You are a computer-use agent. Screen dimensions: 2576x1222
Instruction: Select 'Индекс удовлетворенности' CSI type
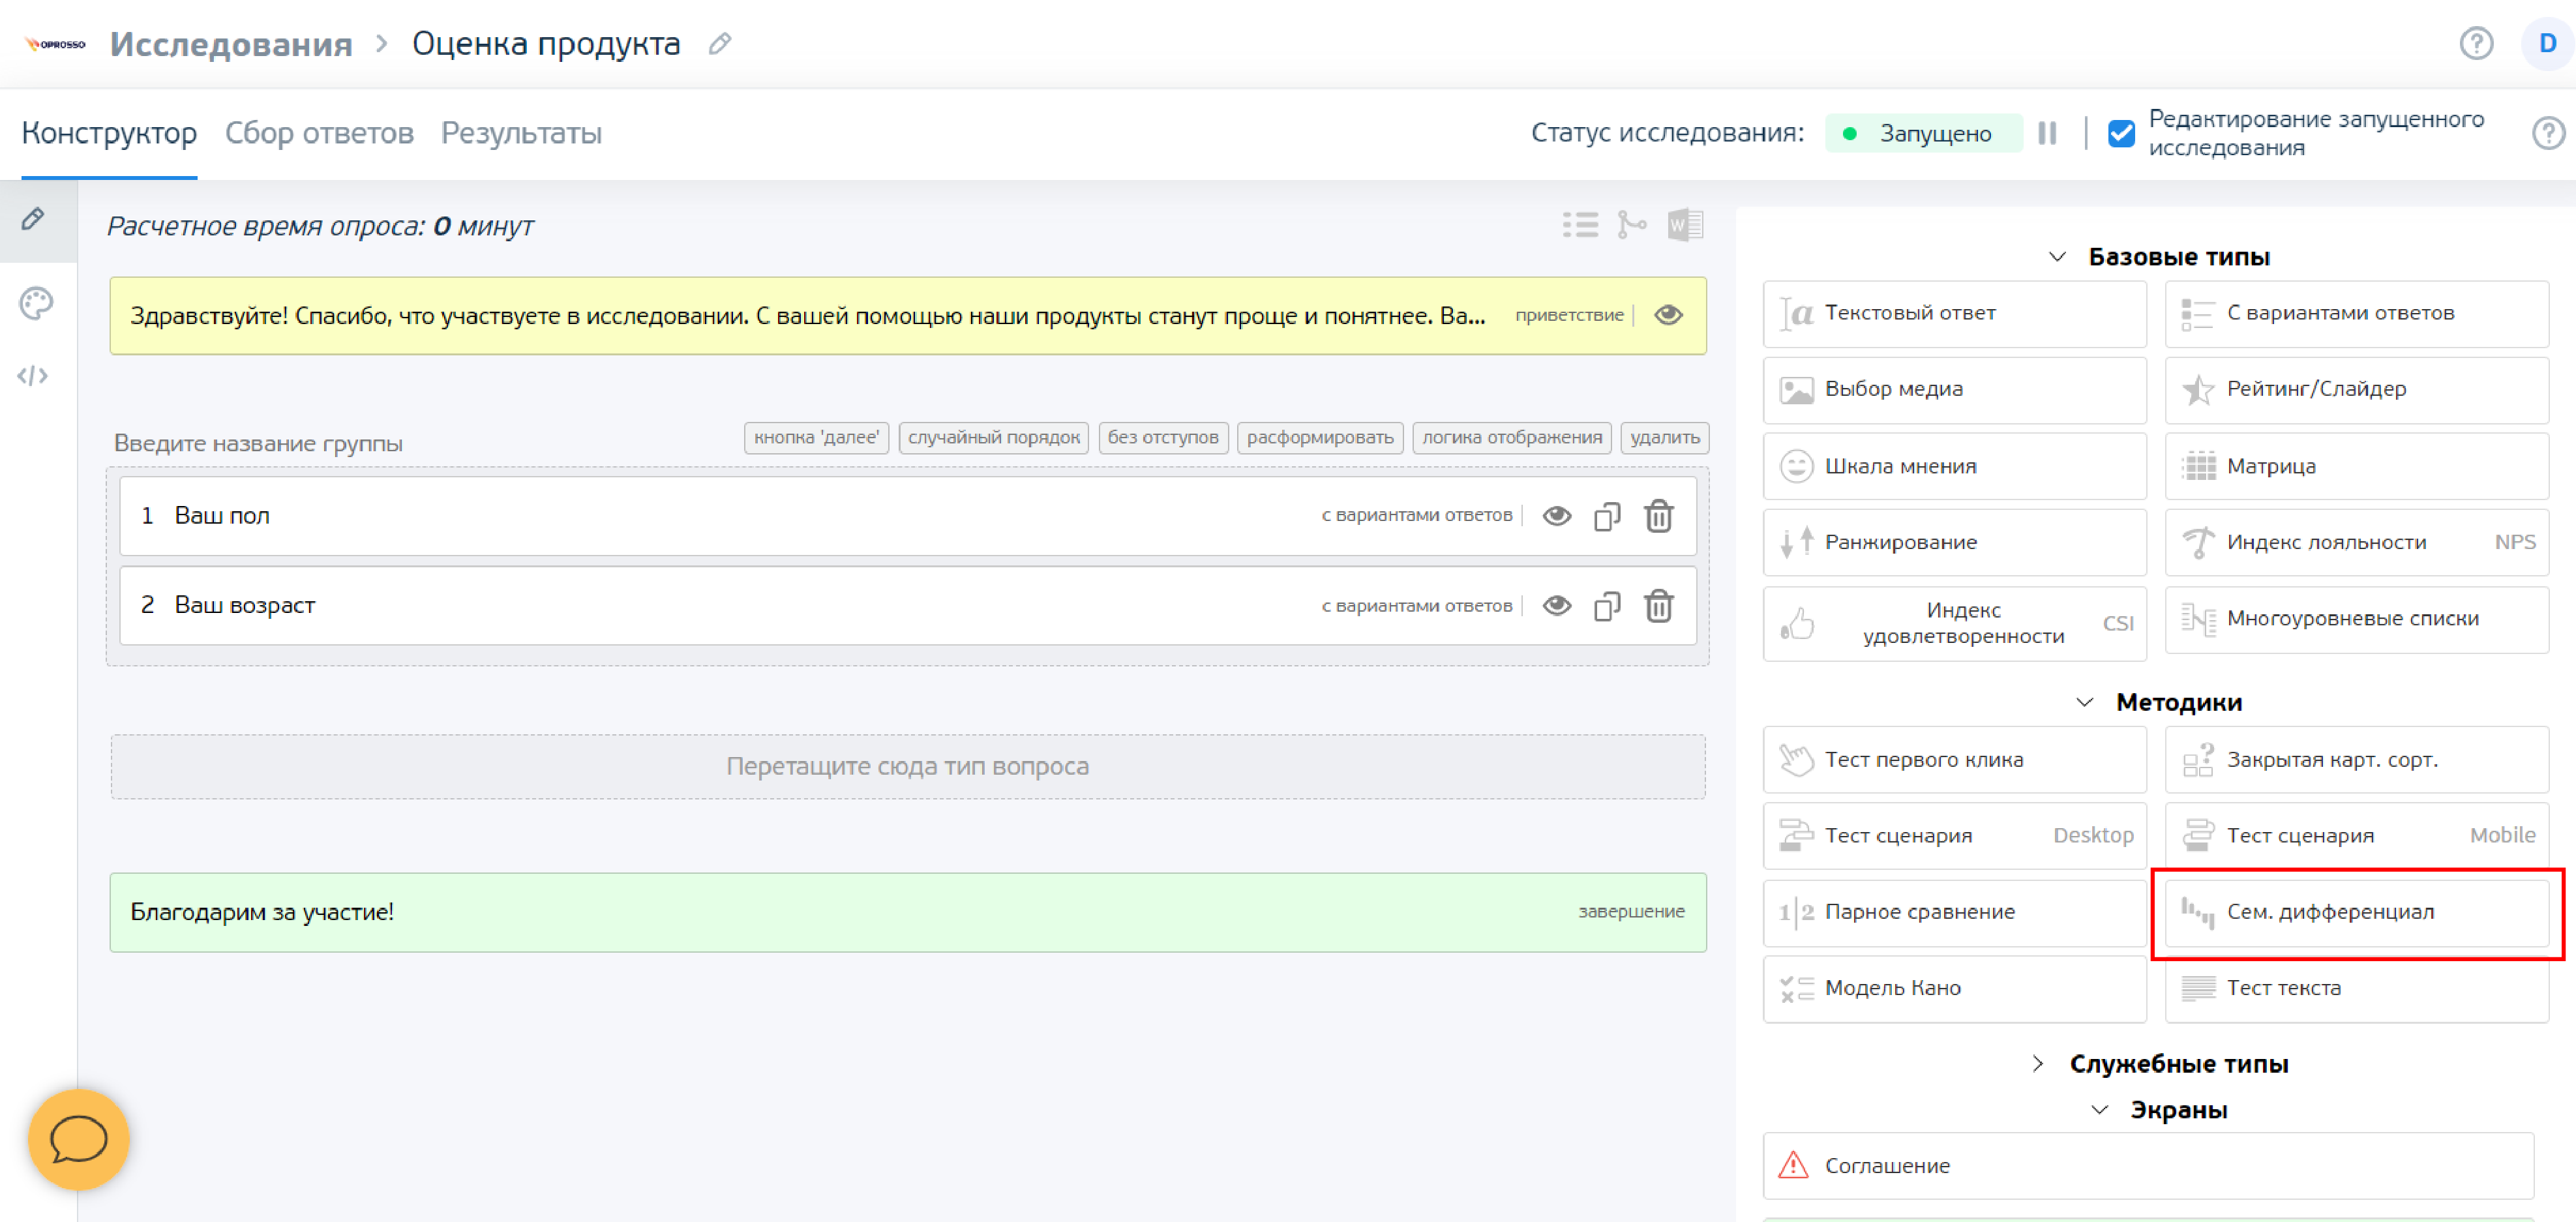pyautogui.click(x=1954, y=623)
